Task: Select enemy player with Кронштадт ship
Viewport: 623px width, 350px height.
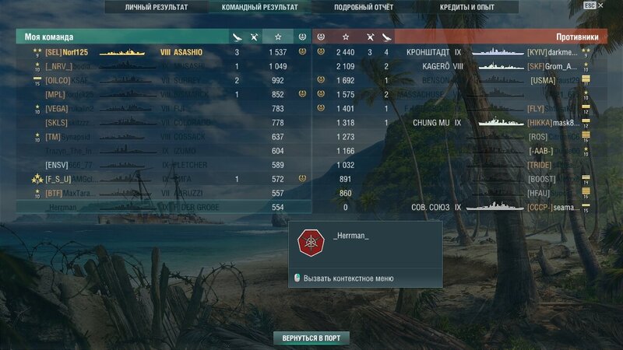Action: point(460,52)
